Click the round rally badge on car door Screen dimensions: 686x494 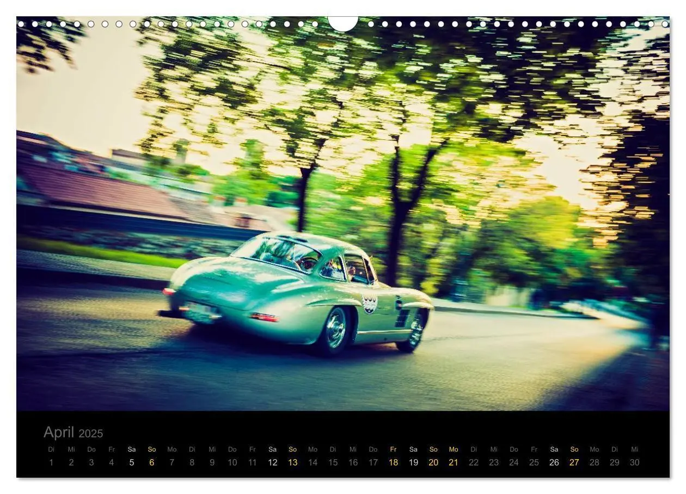click(x=370, y=304)
